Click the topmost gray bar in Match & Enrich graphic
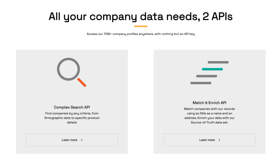This screenshot has height=158, width=272. click(x=218, y=62)
